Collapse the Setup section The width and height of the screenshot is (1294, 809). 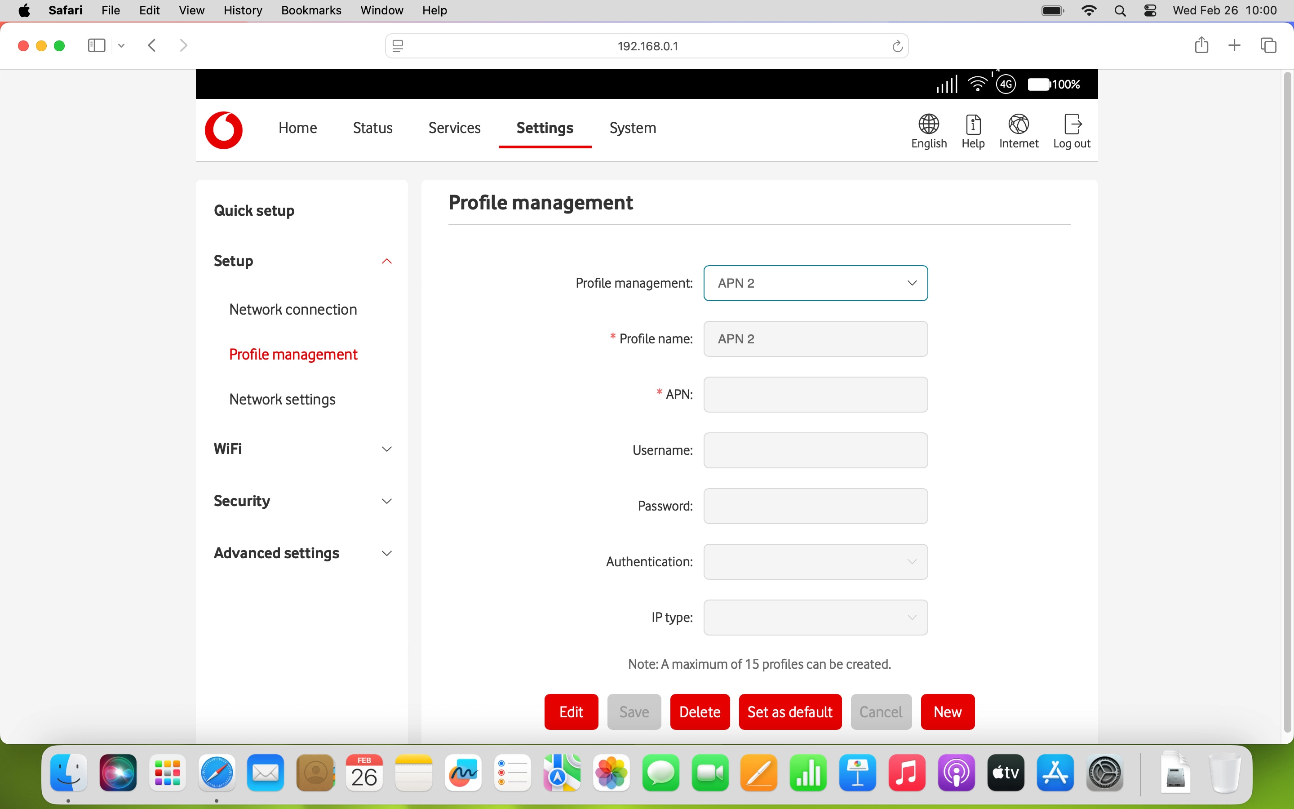click(x=386, y=261)
